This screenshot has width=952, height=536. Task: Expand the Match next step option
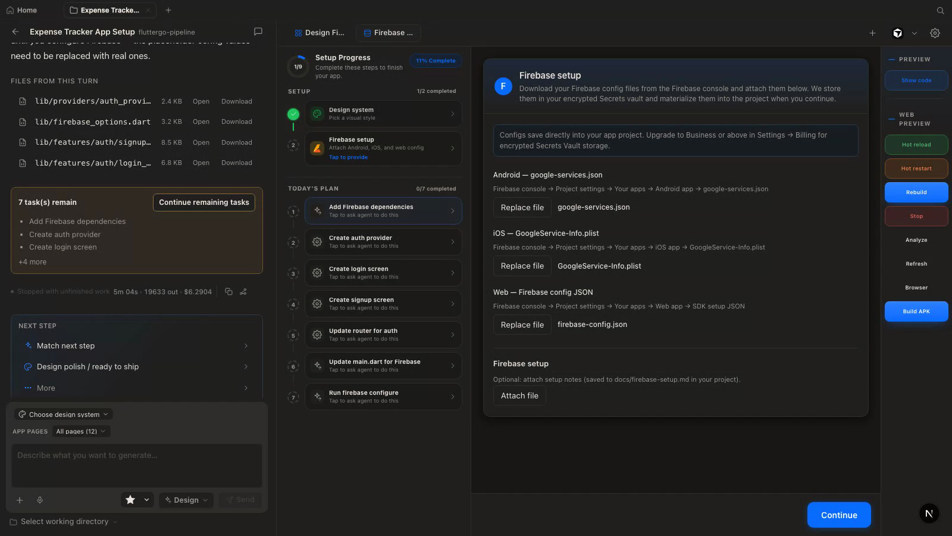(x=136, y=346)
